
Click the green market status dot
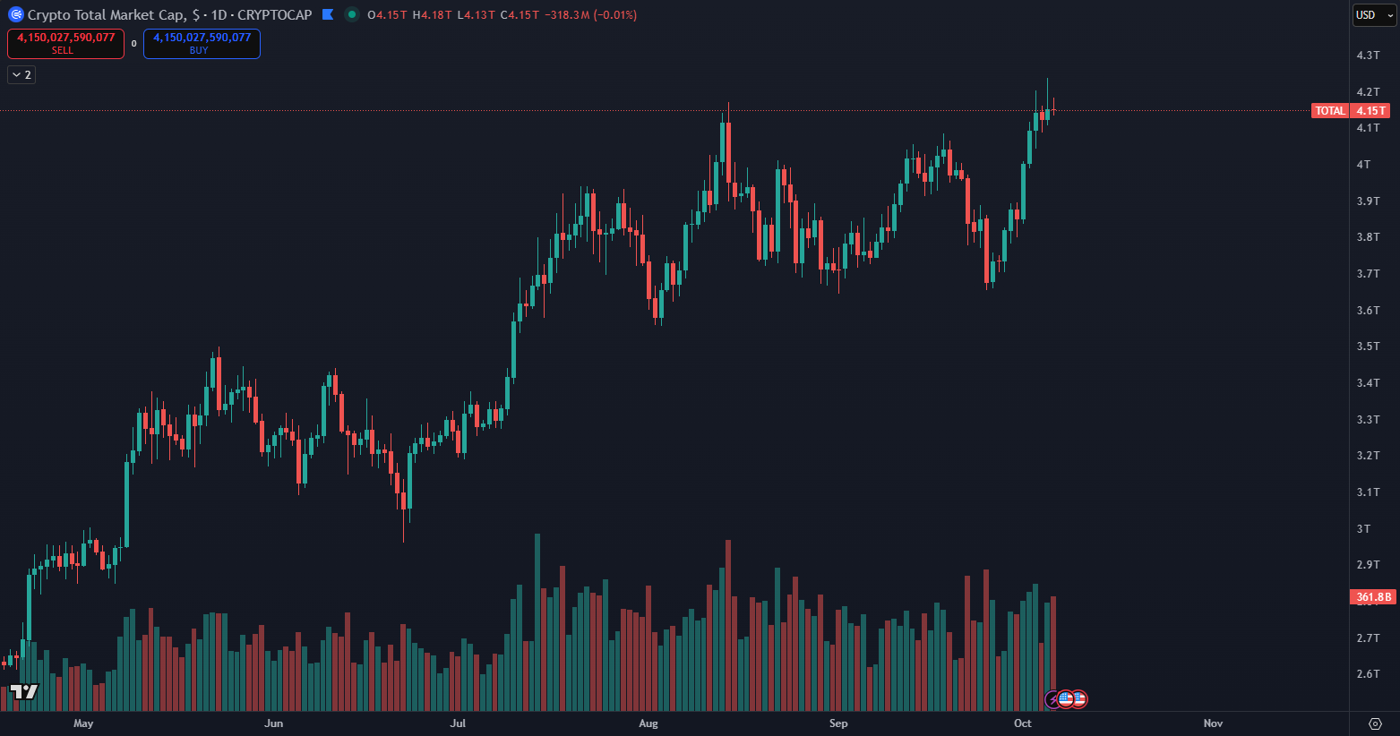click(351, 14)
